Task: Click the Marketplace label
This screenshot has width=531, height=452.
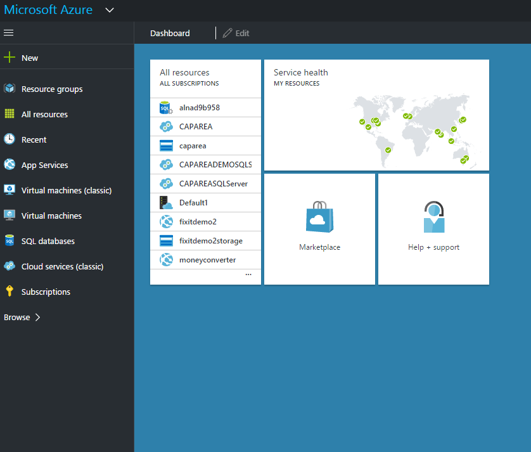Action: click(320, 247)
